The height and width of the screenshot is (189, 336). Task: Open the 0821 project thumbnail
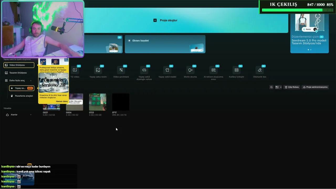click(51, 107)
